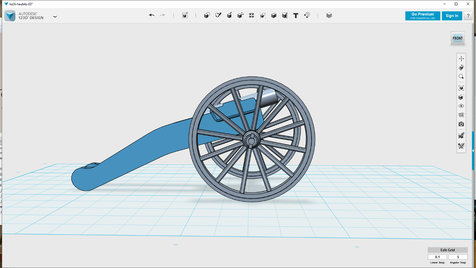Select the Measure tool
Image resolution: width=476 pixels, height=268 pixels.
pyautogui.click(x=285, y=15)
